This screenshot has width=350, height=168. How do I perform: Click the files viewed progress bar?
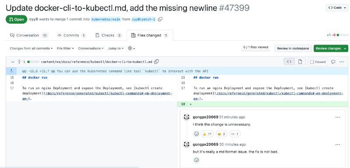256,51
